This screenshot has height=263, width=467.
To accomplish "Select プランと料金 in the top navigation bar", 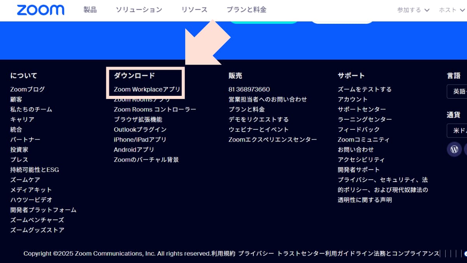I will (246, 10).
